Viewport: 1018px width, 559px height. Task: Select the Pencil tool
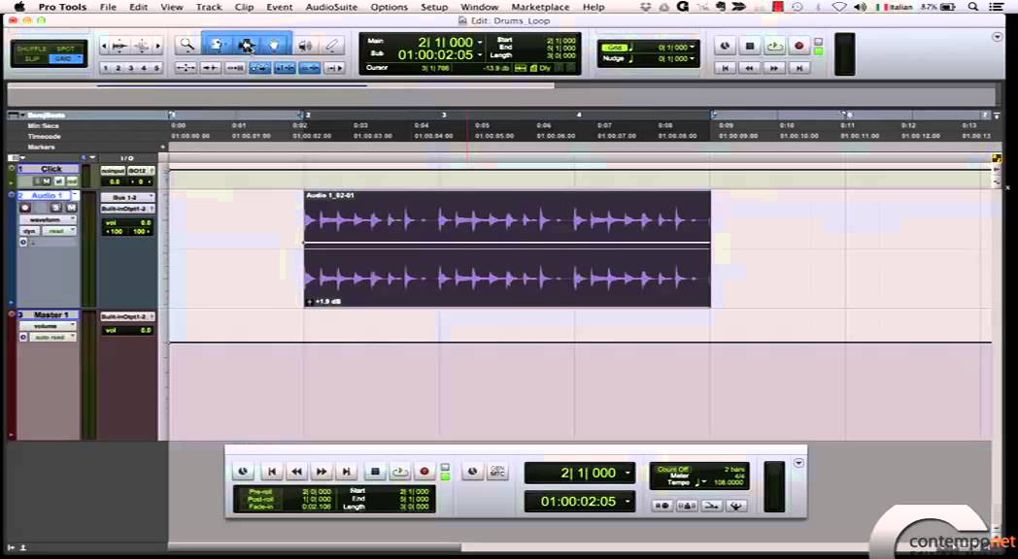332,46
